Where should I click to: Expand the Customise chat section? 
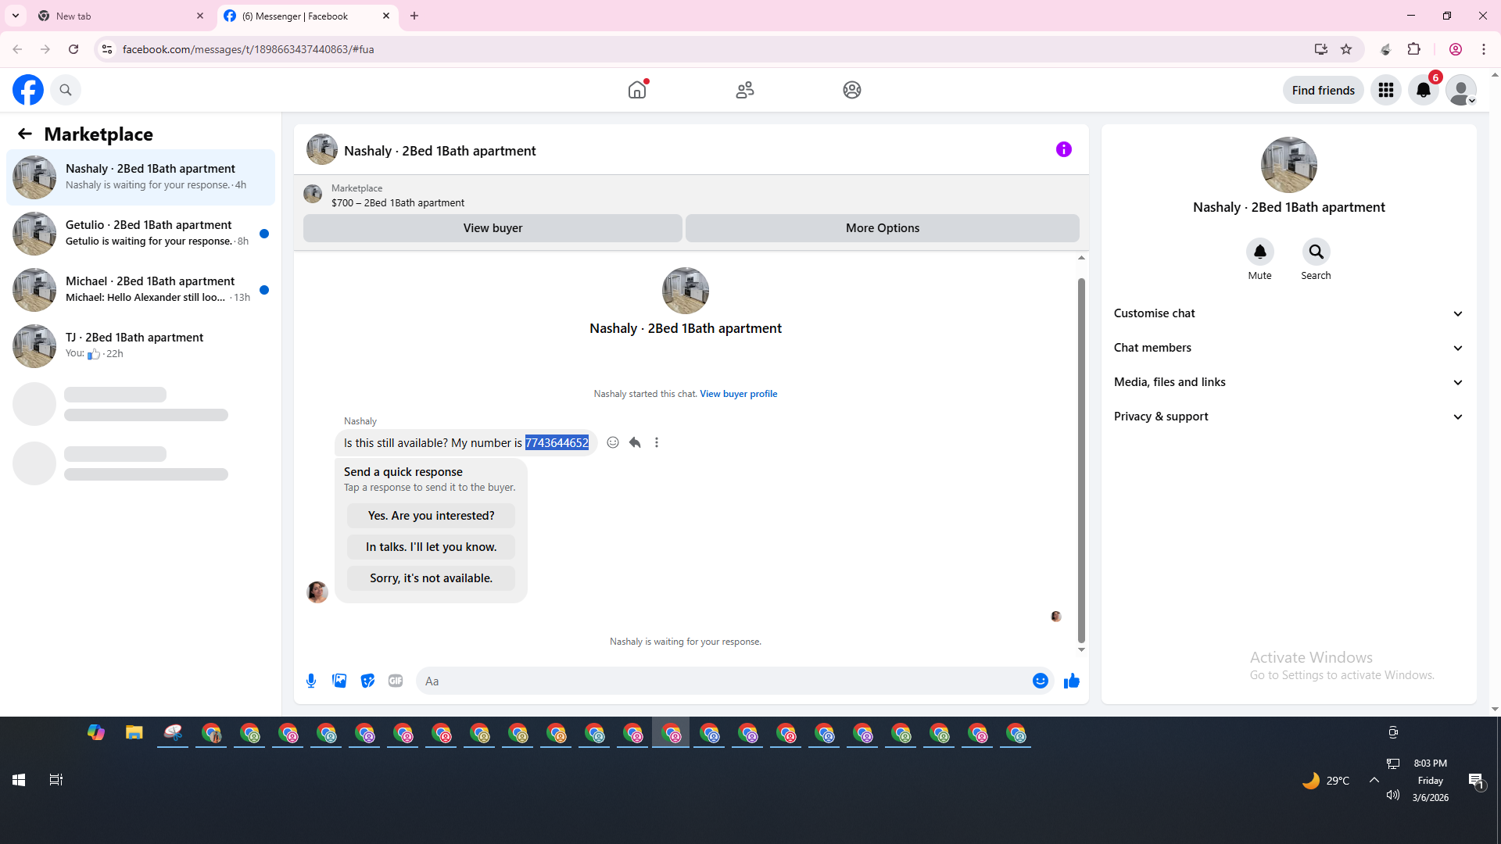tap(1288, 313)
